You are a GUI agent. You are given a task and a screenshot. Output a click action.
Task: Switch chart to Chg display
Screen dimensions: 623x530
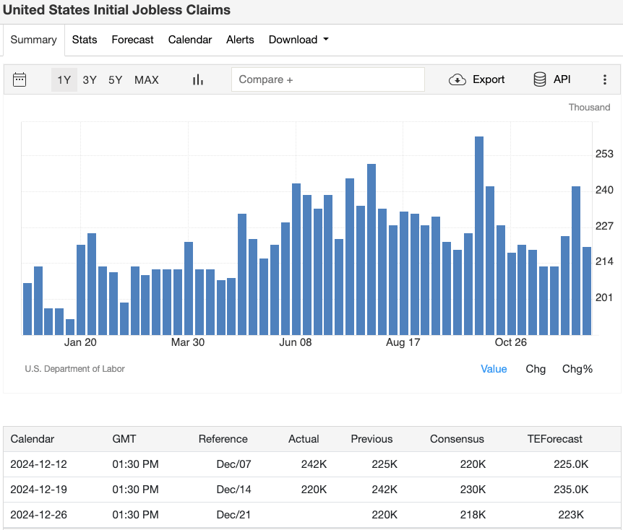pos(536,369)
